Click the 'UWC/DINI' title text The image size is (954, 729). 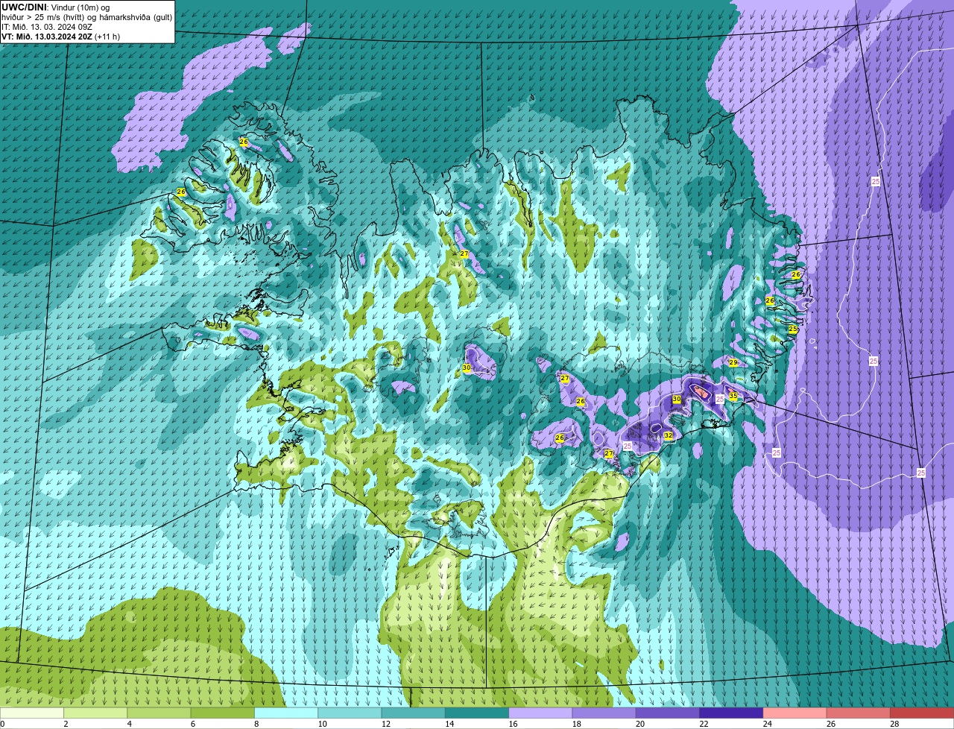25,7
